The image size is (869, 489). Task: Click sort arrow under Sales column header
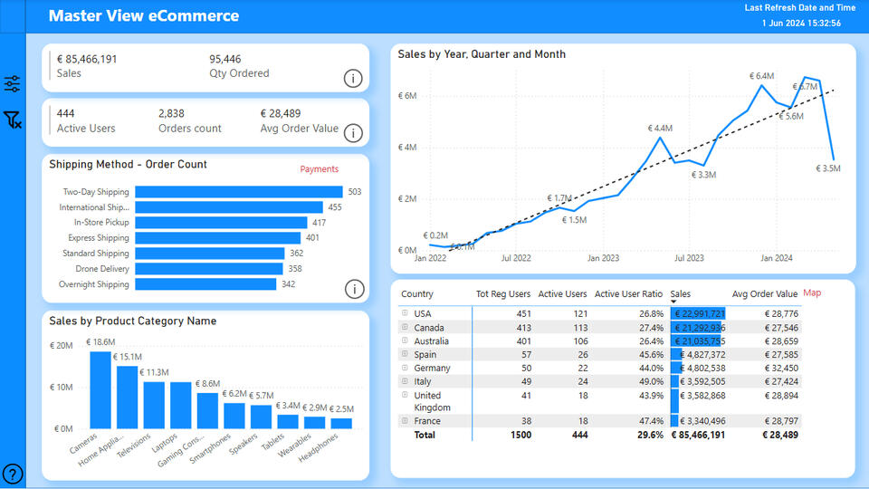(674, 302)
